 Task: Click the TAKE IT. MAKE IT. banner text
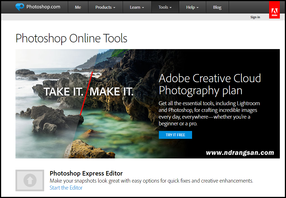(x=89, y=91)
